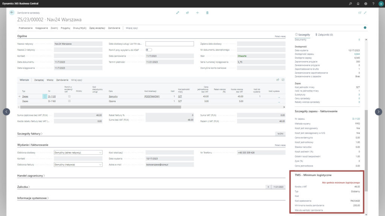Expand 'Zaliczka' section
This screenshot has height=216, width=385.
(x=23, y=187)
